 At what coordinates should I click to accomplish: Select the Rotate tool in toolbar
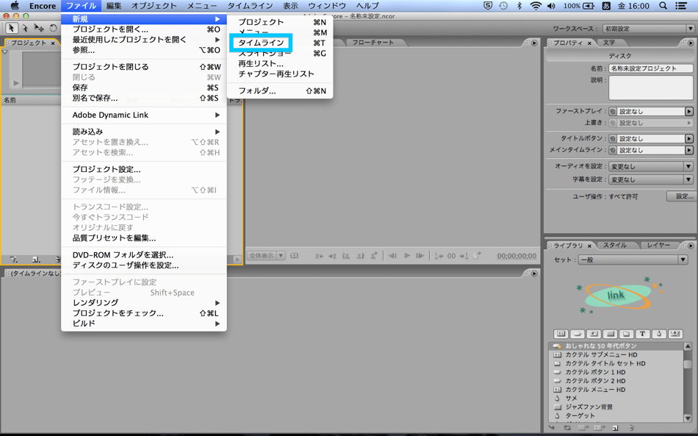[53, 29]
